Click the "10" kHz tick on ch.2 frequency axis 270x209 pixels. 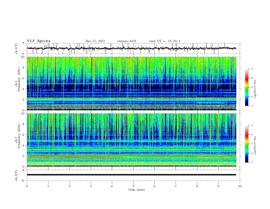click(24, 113)
